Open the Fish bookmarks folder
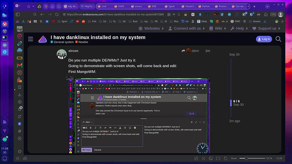The height and width of the screenshot is (164, 292). click(92, 22)
